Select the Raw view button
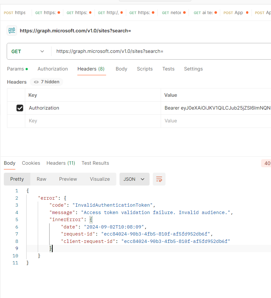The height and width of the screenshot is (298, 271). (42, 179)
